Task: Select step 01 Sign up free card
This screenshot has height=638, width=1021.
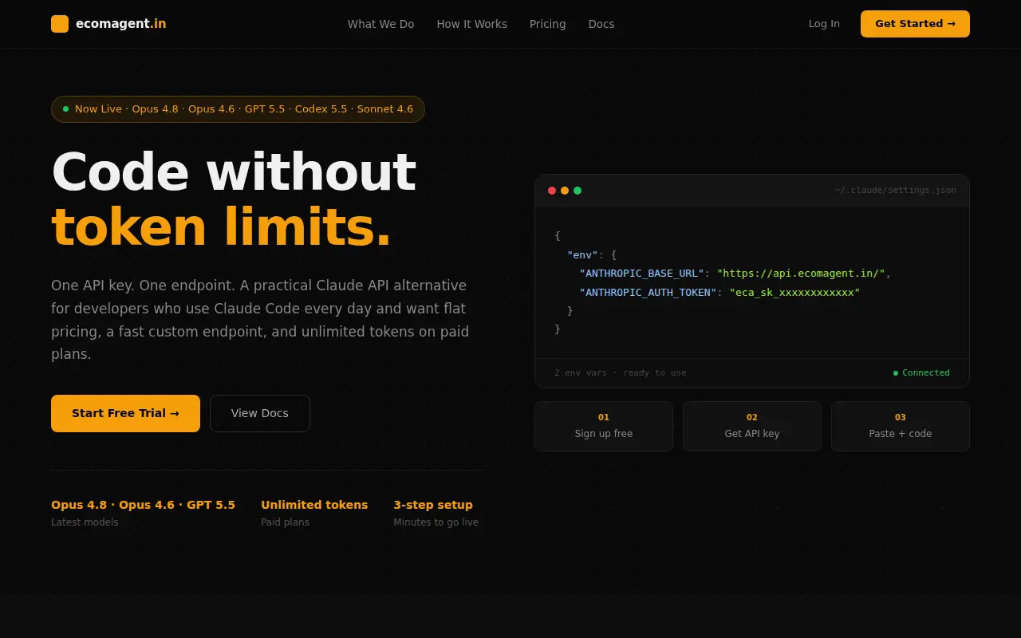Action: [604, 426]
